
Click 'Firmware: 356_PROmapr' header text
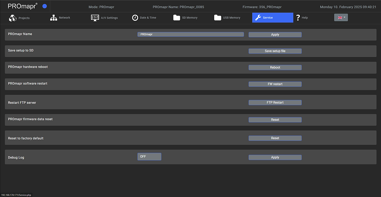pyautogui.click(x=262, y=7)
